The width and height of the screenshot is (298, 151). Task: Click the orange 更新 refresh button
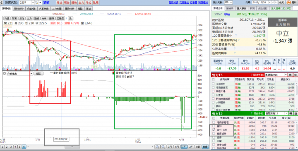pyautogui.click(x=292, y=2)
